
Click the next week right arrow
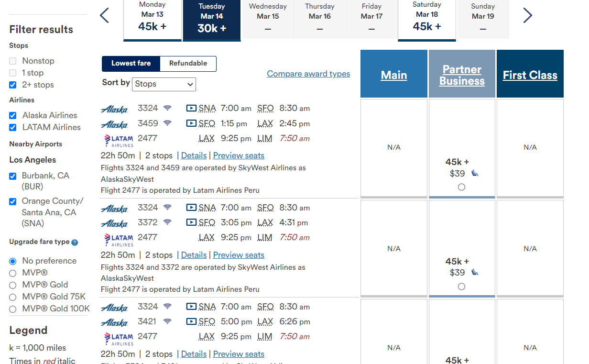point(527,15)
